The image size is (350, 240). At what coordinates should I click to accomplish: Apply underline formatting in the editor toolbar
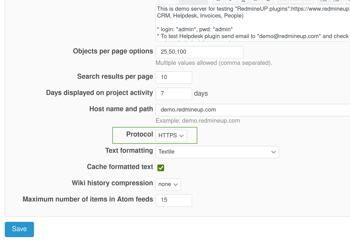tap(243, 2)
